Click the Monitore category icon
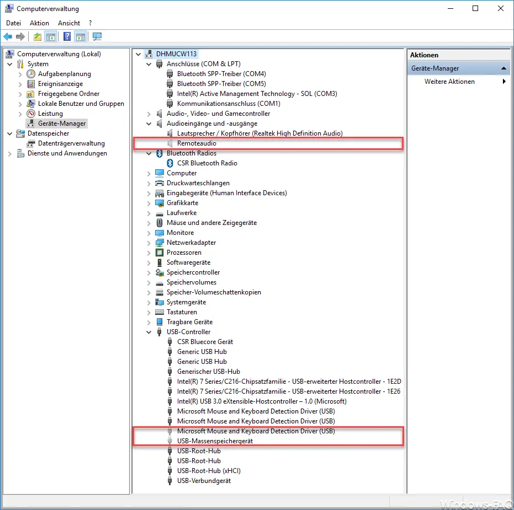The height and width of the screenshot is (510, 514). click(160, 233)
